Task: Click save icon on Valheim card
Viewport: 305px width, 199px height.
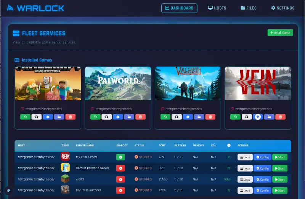Action: [177, 117]
